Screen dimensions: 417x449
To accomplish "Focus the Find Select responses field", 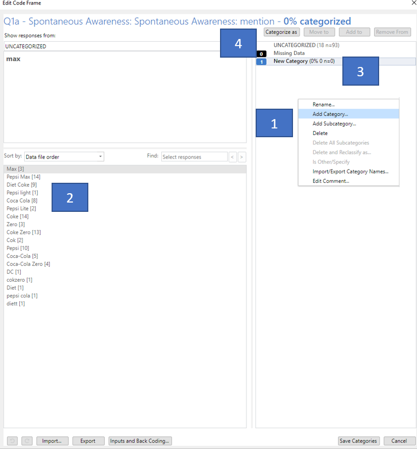I will pyautogui.click(x=194, y=157).
